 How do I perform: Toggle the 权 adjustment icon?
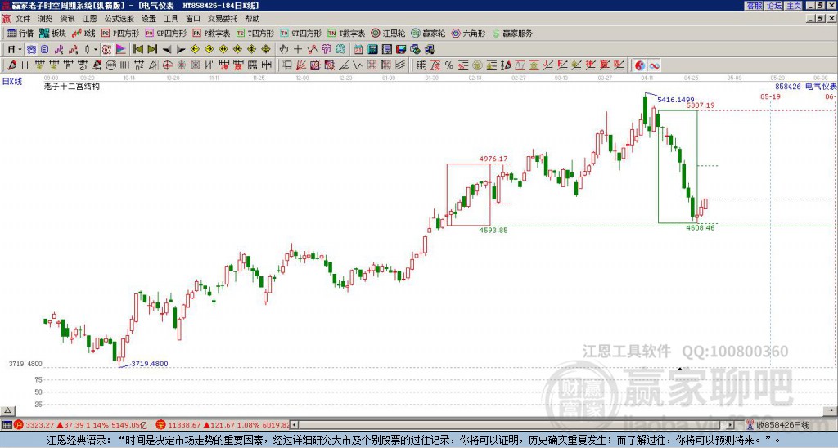pos(106,50)
